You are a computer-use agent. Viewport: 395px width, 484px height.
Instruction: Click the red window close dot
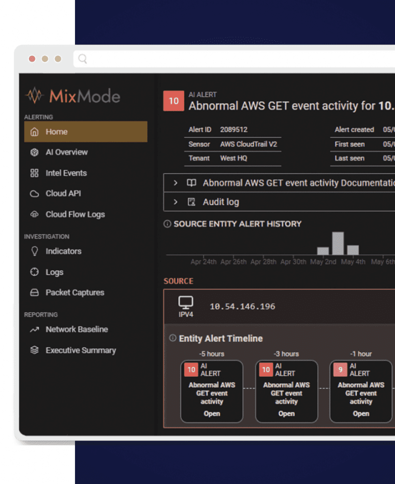(32, 59)
